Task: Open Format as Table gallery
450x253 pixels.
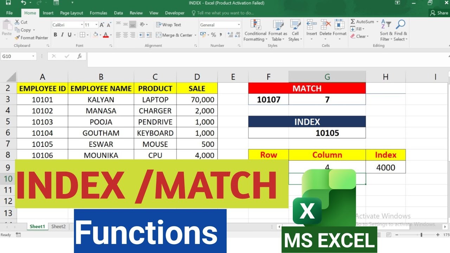Action: [x=278, y=30]
